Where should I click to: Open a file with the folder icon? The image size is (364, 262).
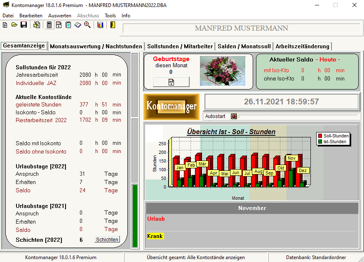[x=14, y=25]
